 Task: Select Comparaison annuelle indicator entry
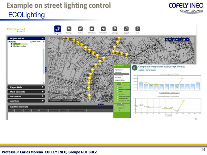pos(122,74)
